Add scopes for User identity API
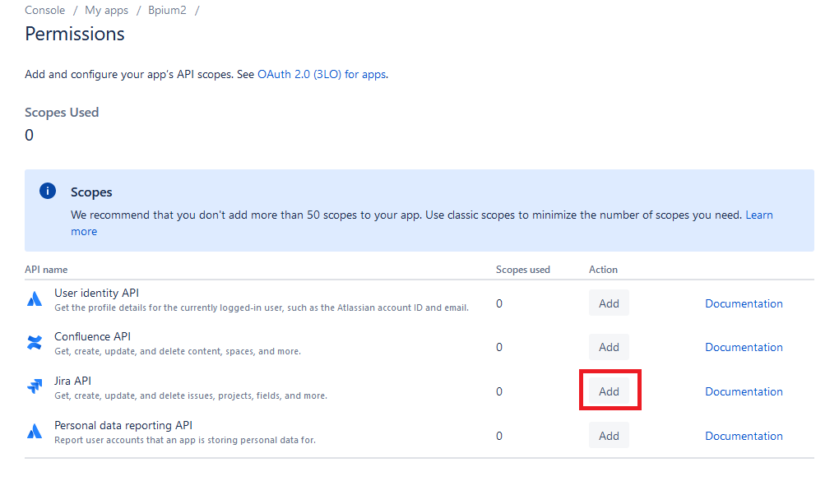The width and height of the screenshot is (839, 481). 609,303
